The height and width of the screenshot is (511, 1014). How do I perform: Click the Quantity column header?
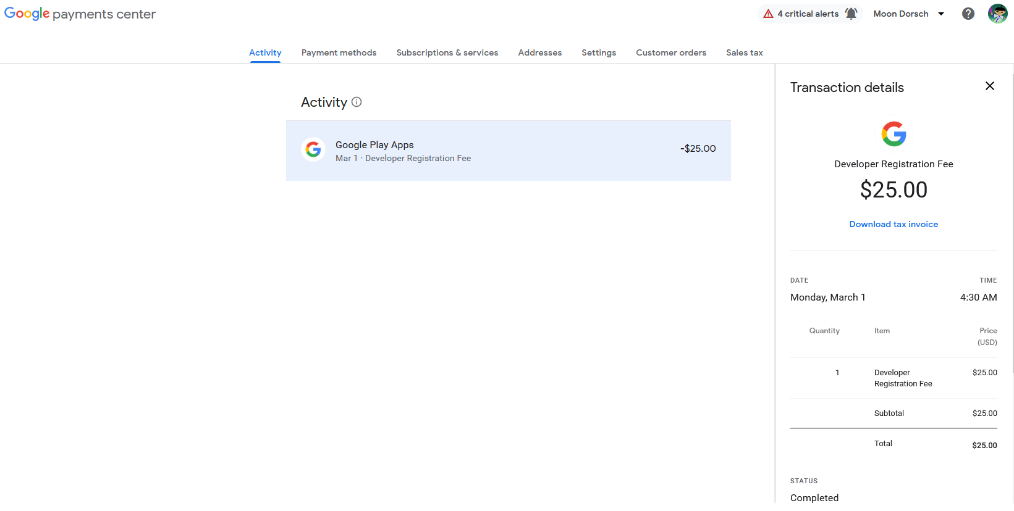[824, 331]
